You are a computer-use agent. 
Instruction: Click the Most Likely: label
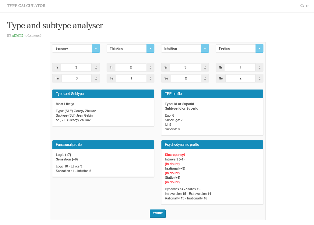point(65,104)
